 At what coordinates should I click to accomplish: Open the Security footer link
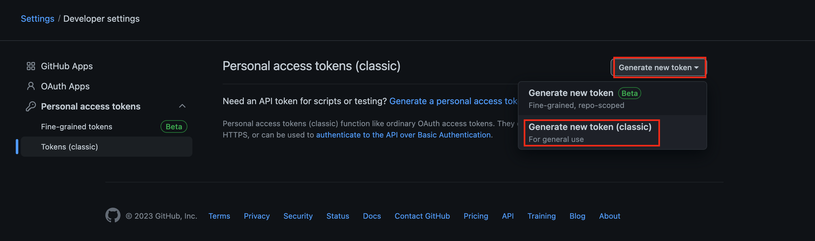pos(298,216)
